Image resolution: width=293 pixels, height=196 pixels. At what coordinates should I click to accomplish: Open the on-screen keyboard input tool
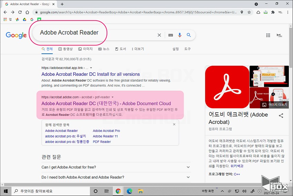171,35
